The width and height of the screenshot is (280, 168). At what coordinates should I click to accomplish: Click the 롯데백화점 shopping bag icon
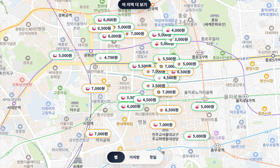point(125,119)
